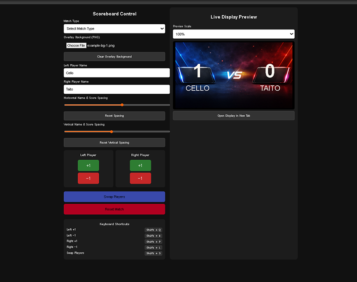Click the Cello vs Taito preview image
This screenshot has height=282, width=357.
click(233, 75)
